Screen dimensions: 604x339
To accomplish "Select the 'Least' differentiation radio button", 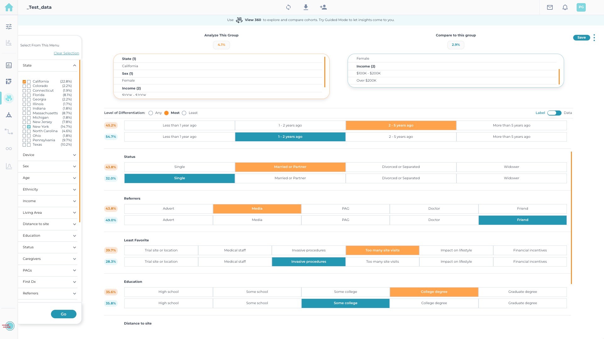I will (184, 113).
